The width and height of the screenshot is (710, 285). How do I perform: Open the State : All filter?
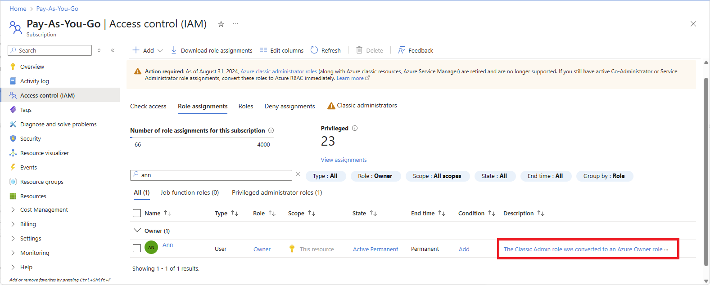pyautogui.click(x=494, y=176)
